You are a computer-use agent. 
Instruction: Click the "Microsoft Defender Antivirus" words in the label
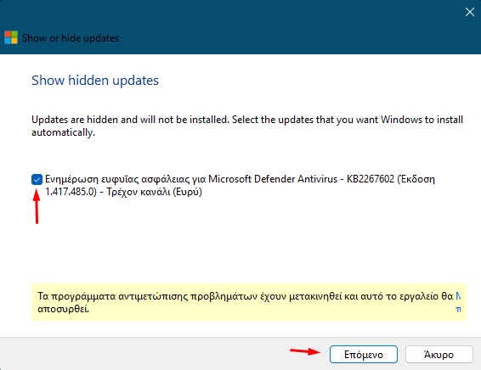tap(273, 179)
